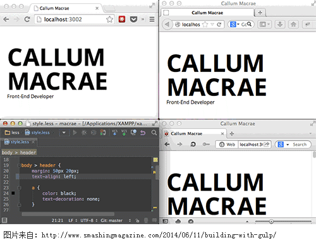
Task: Collapse the 'a' rule fold on line 23
Action: [x=19, y=188]
